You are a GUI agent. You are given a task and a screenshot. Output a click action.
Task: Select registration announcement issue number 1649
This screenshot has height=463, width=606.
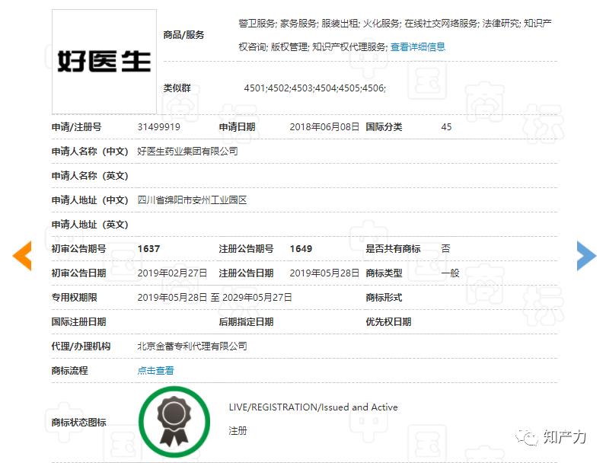301,249
